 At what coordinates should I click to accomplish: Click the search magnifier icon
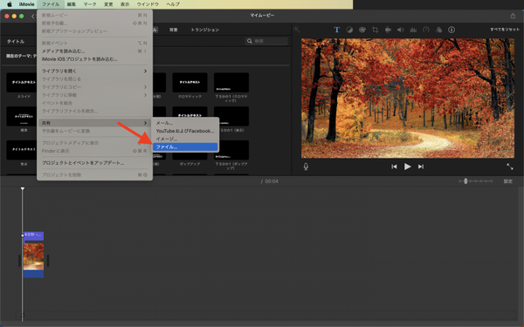[x=250, y=41]
